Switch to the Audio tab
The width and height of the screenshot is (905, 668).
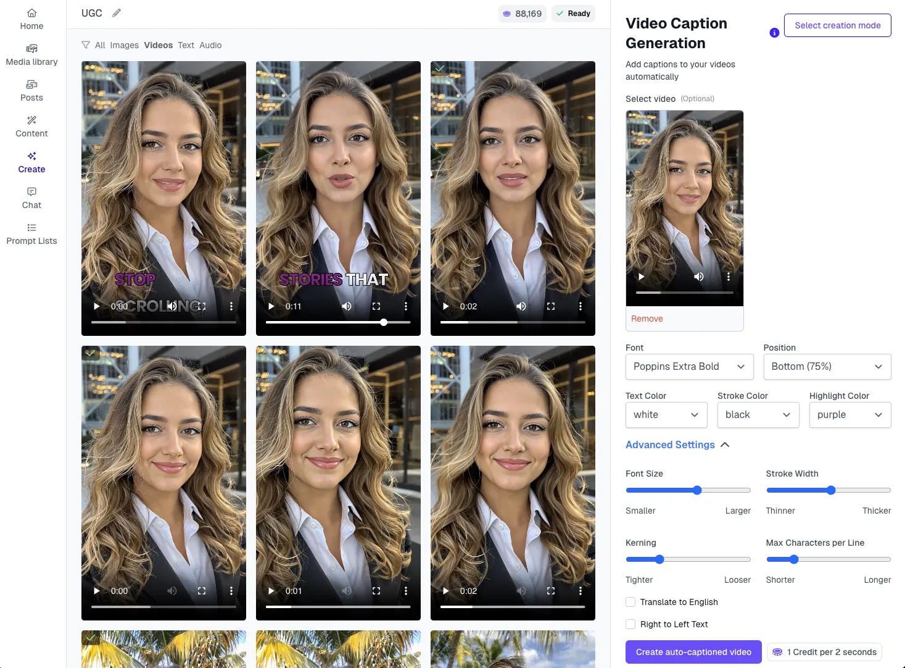[210, 45]
